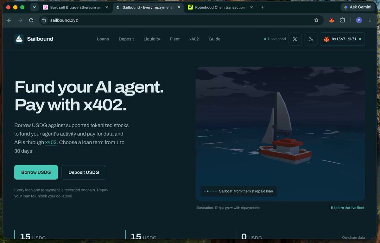The image size is (380, 243).
Task: Click the Deposit USDG button
Action: (x=84, y=172)
